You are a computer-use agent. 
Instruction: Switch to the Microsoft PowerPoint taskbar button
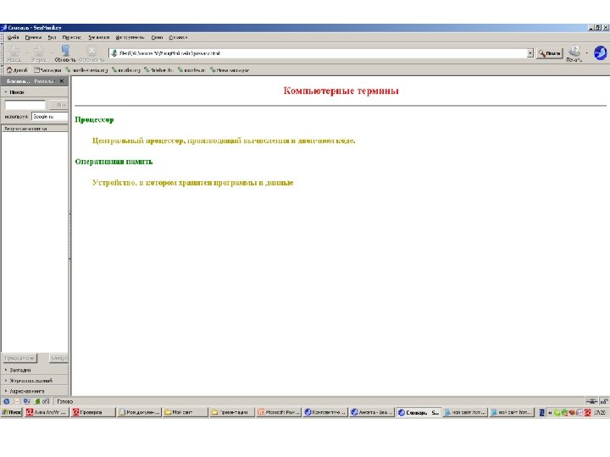[x=279, y=412]
